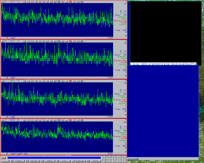Click the crossed-box icon in panel A toolbar
This screenshot has height=163, width=204.
(x=63, y=2)
